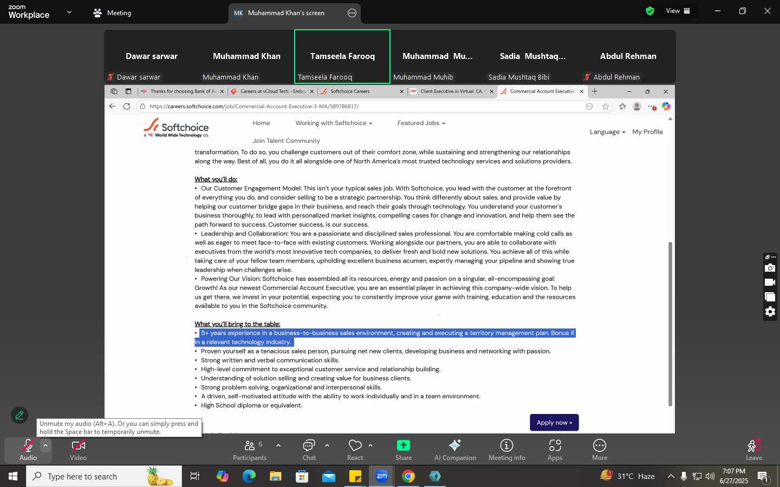780x487 pixels.
Task: Click the Apply now button
Action: (x=554, y=423)
